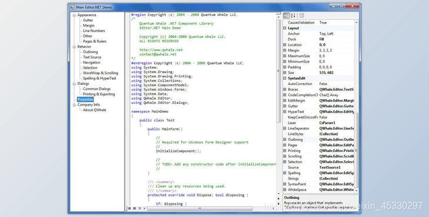Select Selection under Behavior tree
429x217 pixels.
click(90, 67)
